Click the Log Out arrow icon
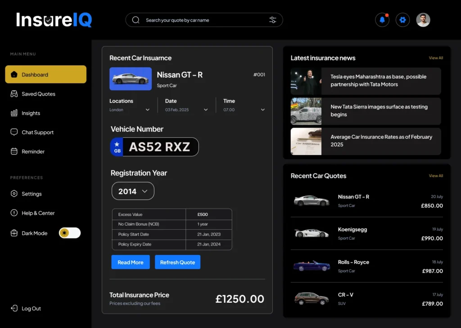This screenshot has width=461, height=328. [x=14, y=308]
